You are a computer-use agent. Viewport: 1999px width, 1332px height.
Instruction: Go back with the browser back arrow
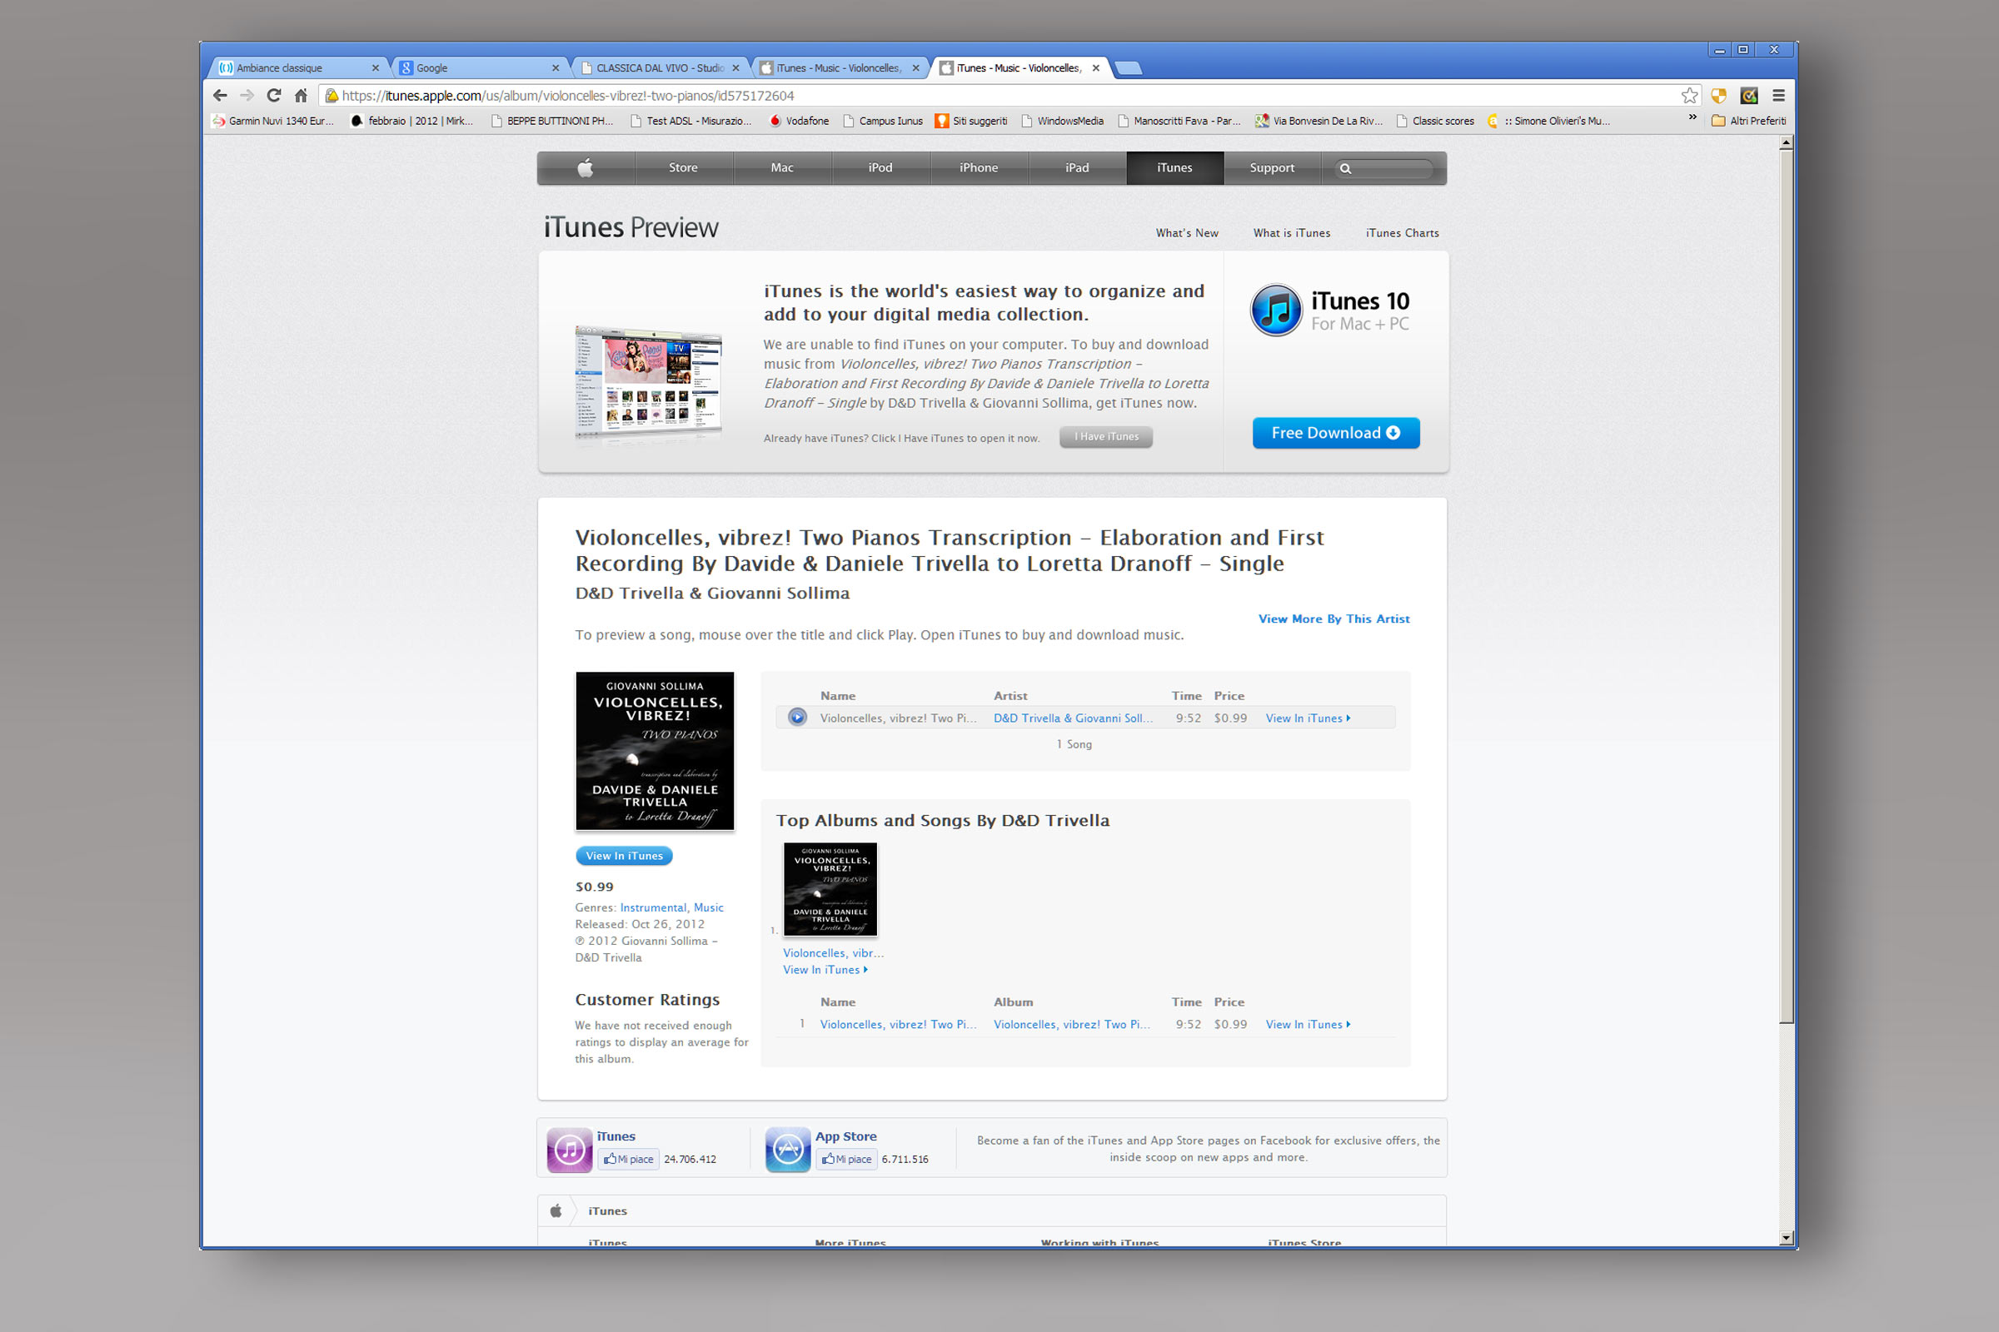[x=220, y=95]
